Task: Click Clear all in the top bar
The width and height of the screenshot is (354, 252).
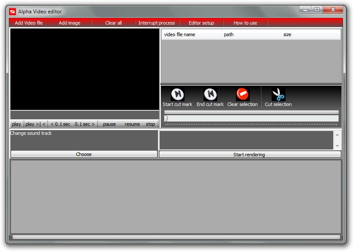Action: point(113,23)
